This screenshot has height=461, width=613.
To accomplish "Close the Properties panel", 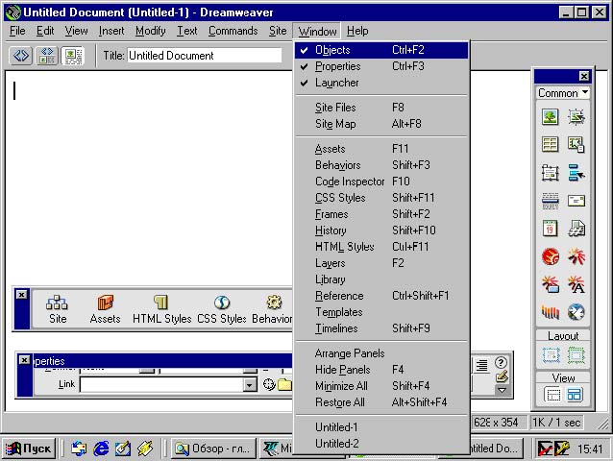I will pyautogui.click(x=24, y=360).
